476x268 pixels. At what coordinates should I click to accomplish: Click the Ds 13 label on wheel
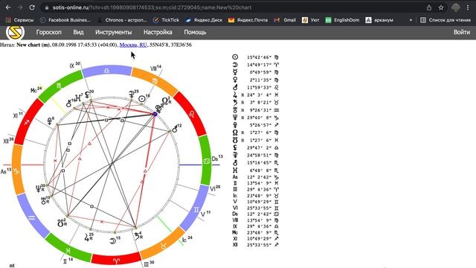(x=217, y=159)
